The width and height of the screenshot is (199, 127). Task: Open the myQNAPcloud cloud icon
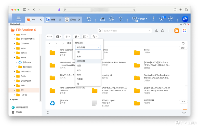pyautogui.click(x=185, y=19)
